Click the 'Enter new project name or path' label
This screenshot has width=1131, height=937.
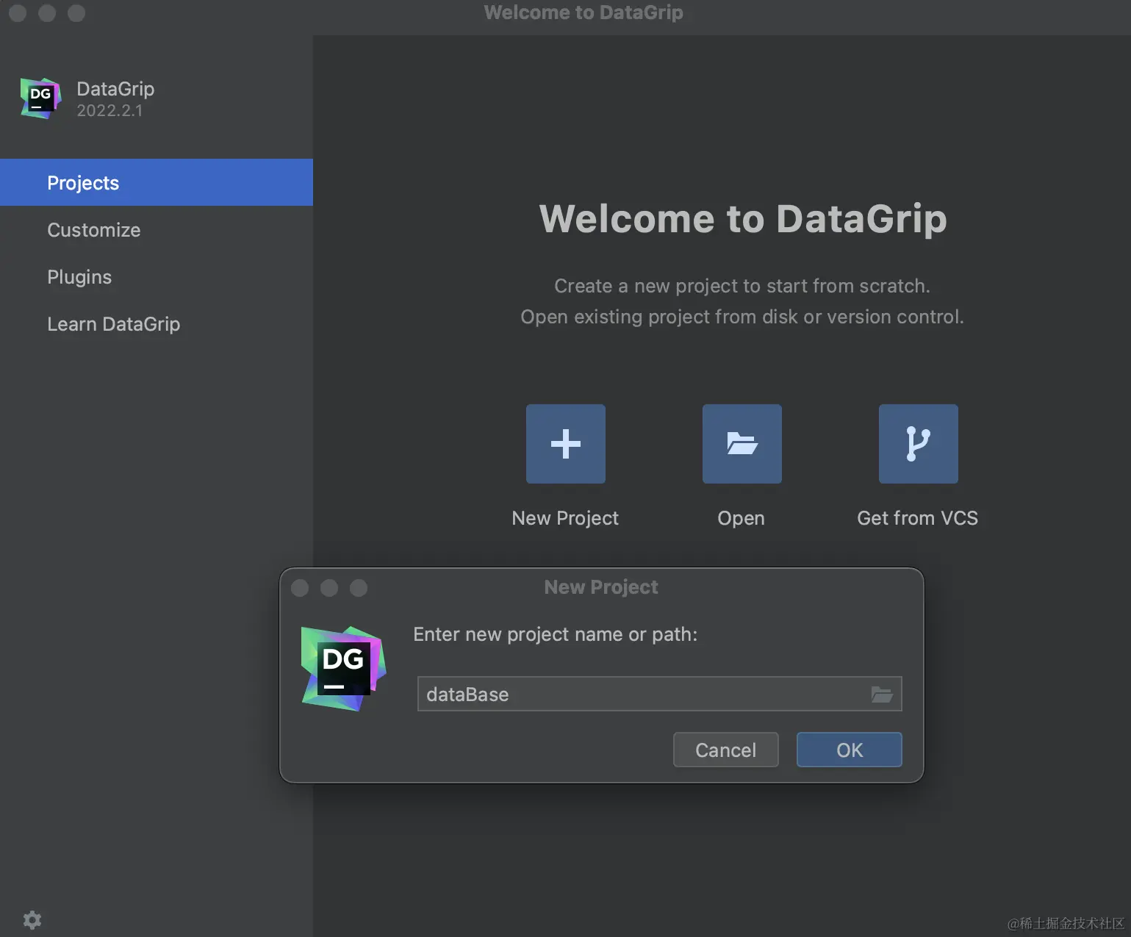[x=555, y=634]
